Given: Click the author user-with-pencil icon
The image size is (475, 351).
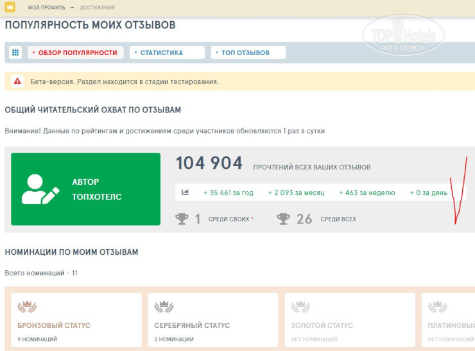Looking at the screenshot, I should point(40,189).
